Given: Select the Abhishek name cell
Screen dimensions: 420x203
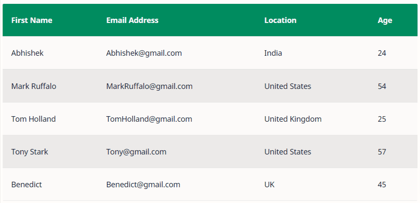Looking at the screenshot, I should 27,53.
